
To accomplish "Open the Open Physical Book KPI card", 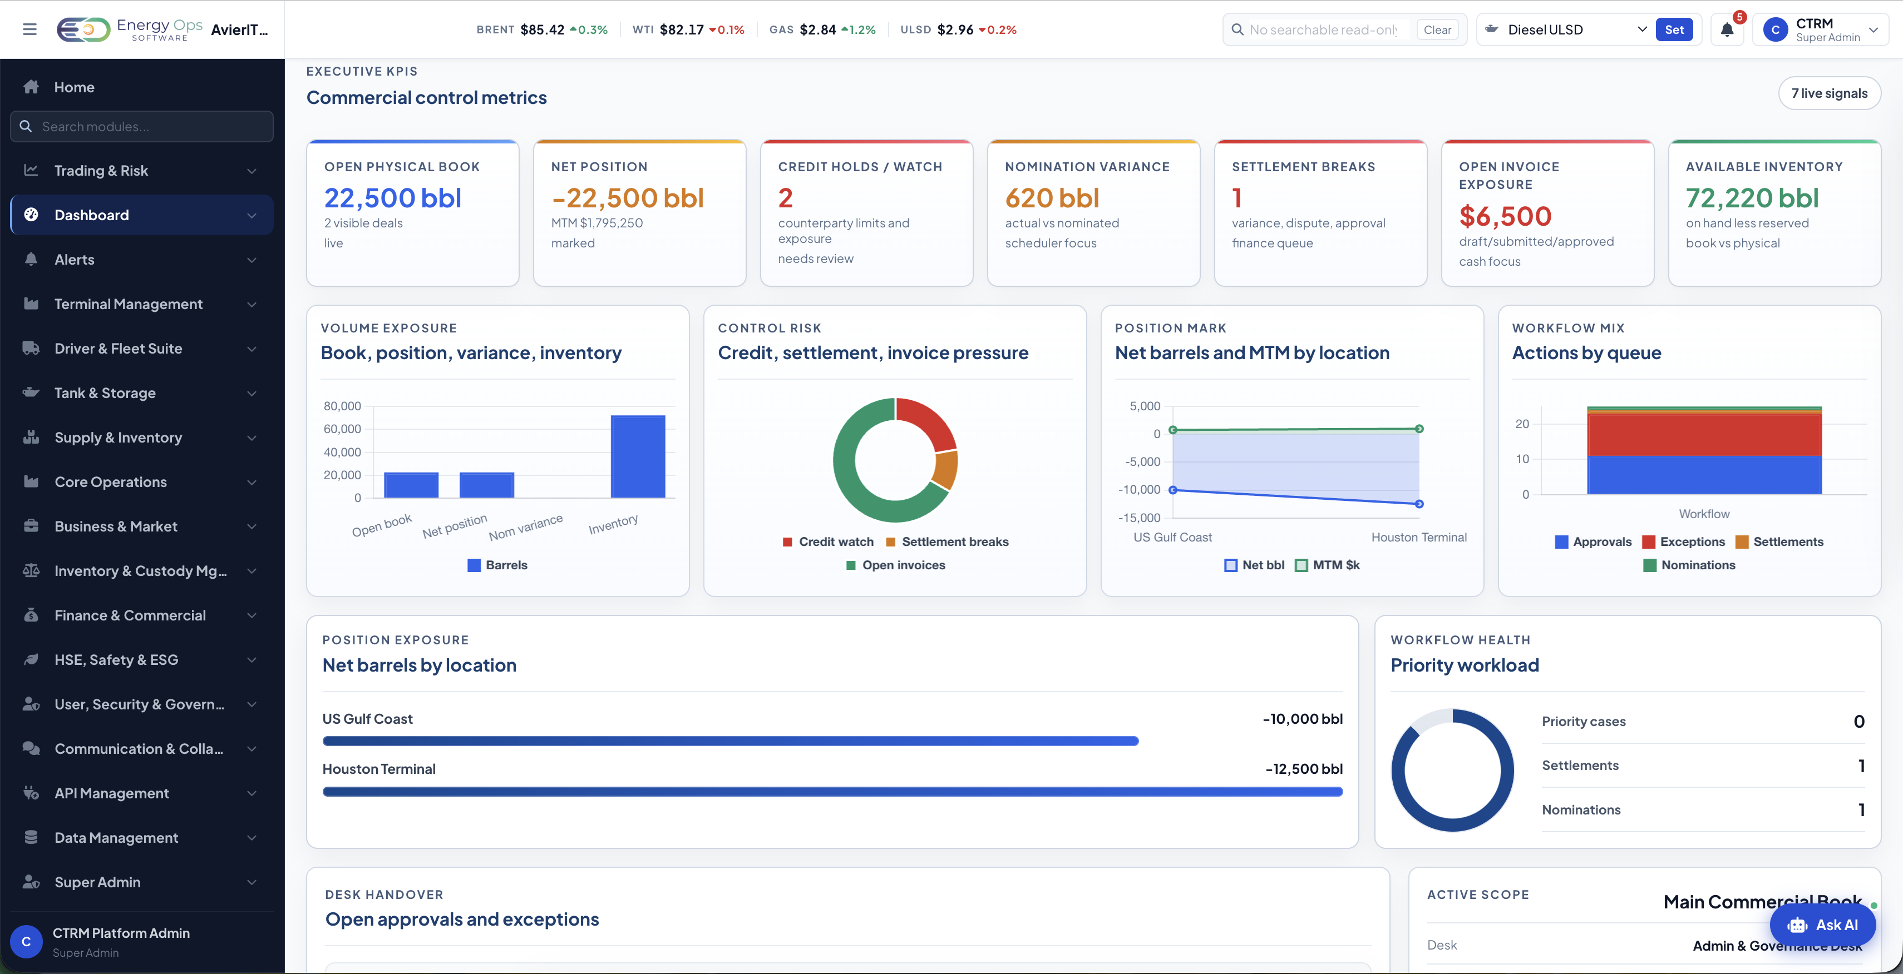I will pyautogui.click(x=413, y=213).
